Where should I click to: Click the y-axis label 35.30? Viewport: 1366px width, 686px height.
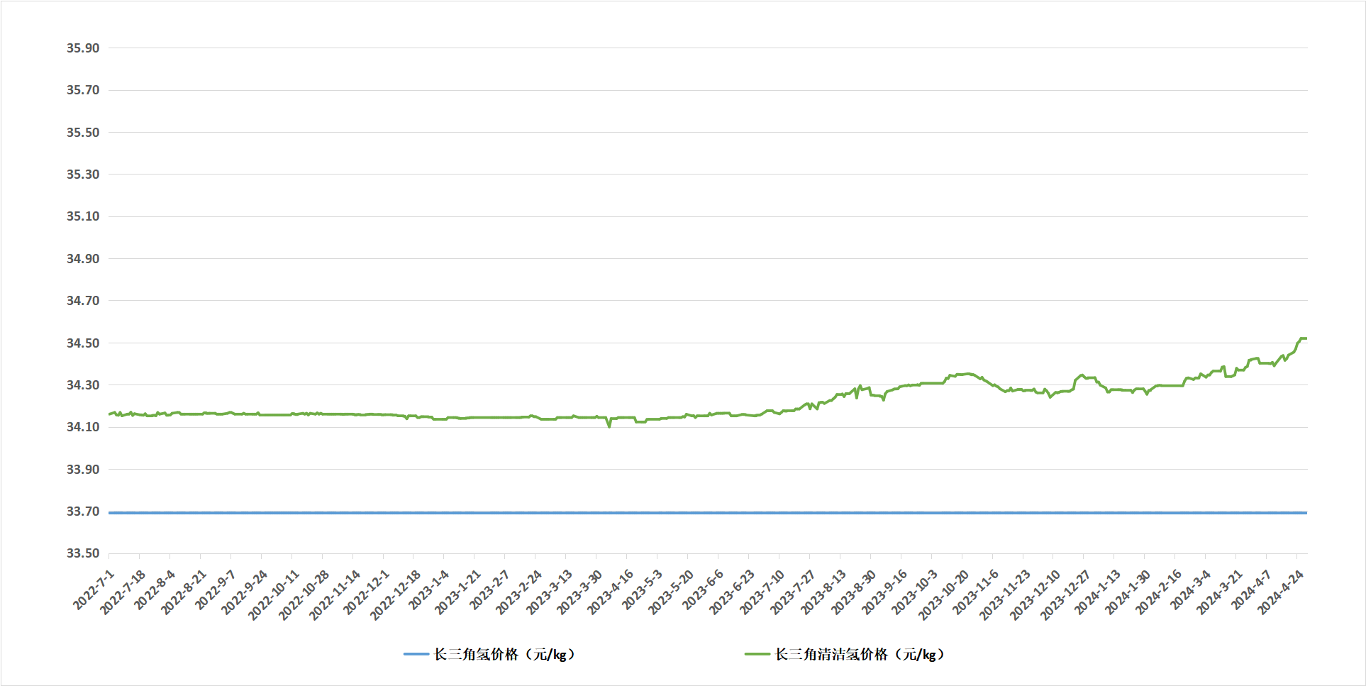click(83, 175)
